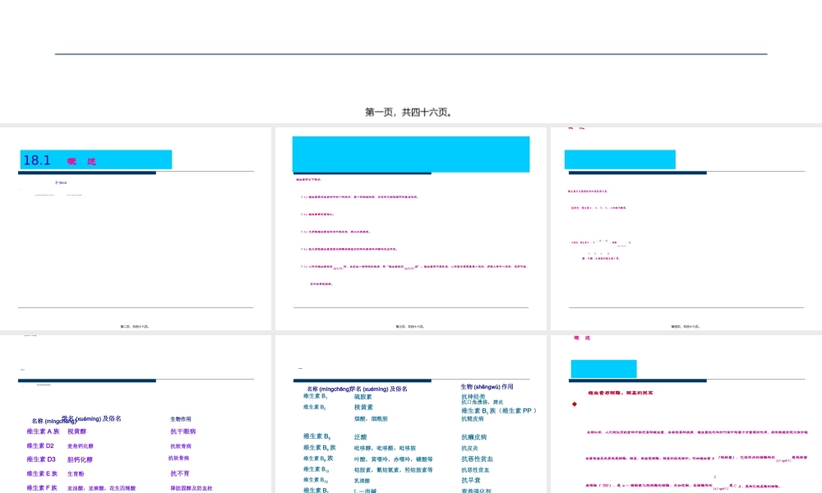Click the cyan title box on the fourth slide
The image size is (822, 493).
coord(620,159)
